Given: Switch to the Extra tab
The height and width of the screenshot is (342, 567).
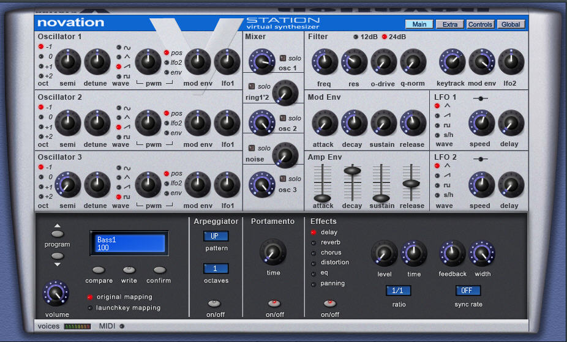Looking at the screenshot, I should (x=450, y=24).
